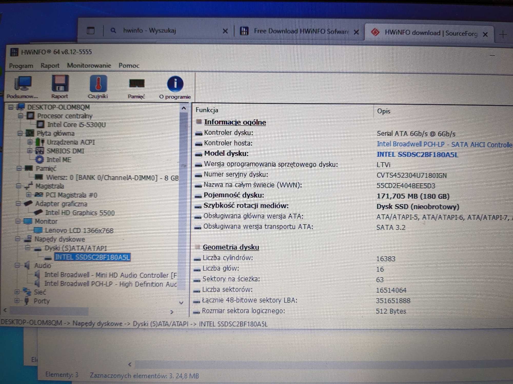
Task: Click the Geometria dysku section icon
Action: (197, 247)
